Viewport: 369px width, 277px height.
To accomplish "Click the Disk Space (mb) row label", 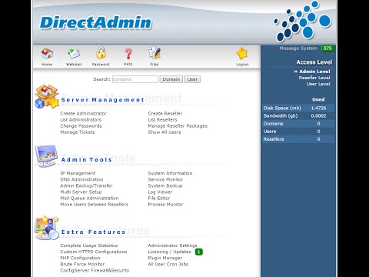I will point(282,108).
